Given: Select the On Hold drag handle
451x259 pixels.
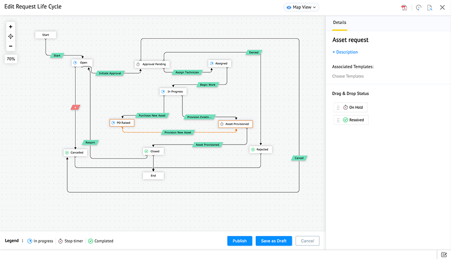Looking at the screenshot, I should 338,107.
